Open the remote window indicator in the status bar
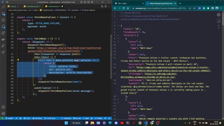Viewport: 224px width, 126px height. (2, 118)
